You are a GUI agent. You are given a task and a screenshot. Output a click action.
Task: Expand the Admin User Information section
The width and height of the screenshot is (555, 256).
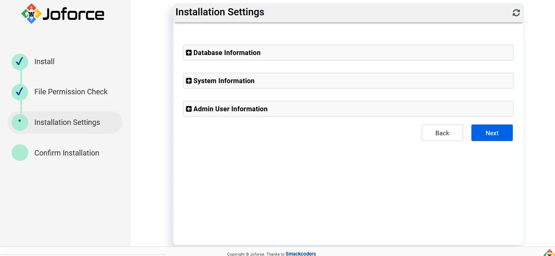pyautogui.click(x=230, y=109)
